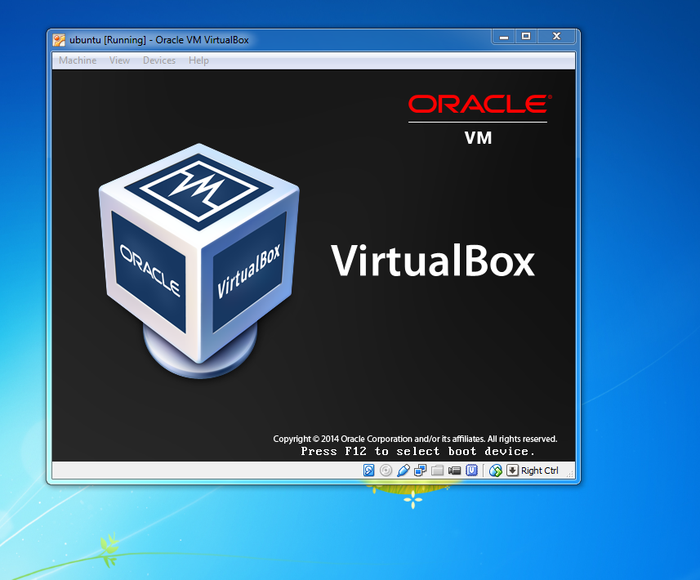Click the Right Ctrl host key label
The width and height of the screenshot is (700, 580).
pyautogui.click(x=540, y=471)
